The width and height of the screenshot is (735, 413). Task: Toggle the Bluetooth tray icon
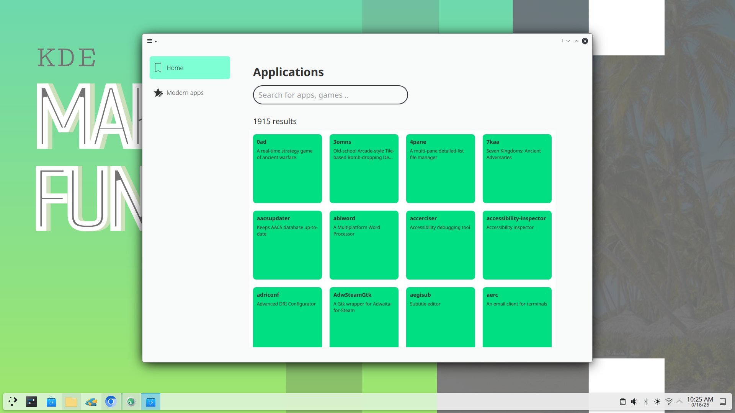pyautogui.click(x=645, y=402)
